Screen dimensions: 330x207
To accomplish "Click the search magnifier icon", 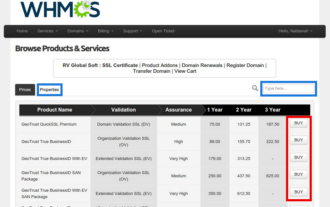I will coord(255,88).
